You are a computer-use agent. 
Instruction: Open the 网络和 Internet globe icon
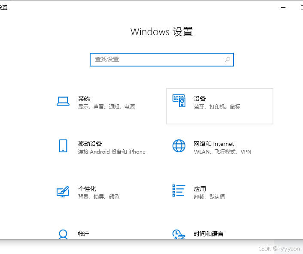[x=179, y=146]
